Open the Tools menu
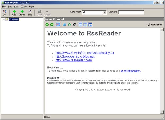 [24, 6]
